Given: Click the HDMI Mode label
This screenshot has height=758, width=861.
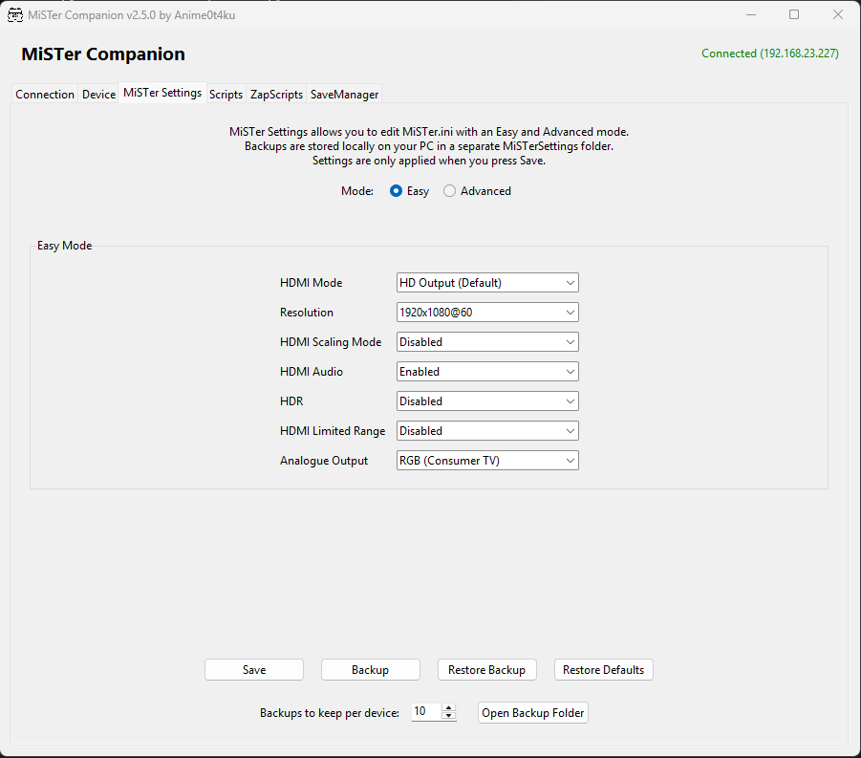Looking at the screenshot, I should coord(312,283).
